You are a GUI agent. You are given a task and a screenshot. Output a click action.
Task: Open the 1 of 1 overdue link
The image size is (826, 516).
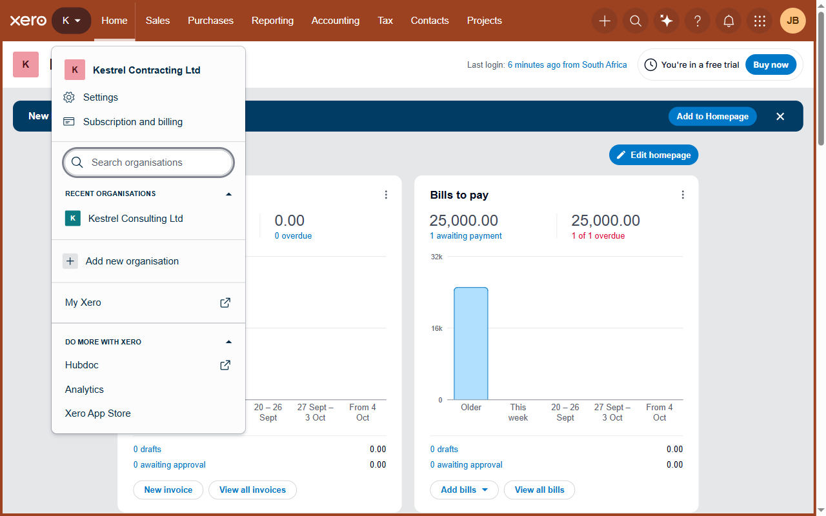598,236
